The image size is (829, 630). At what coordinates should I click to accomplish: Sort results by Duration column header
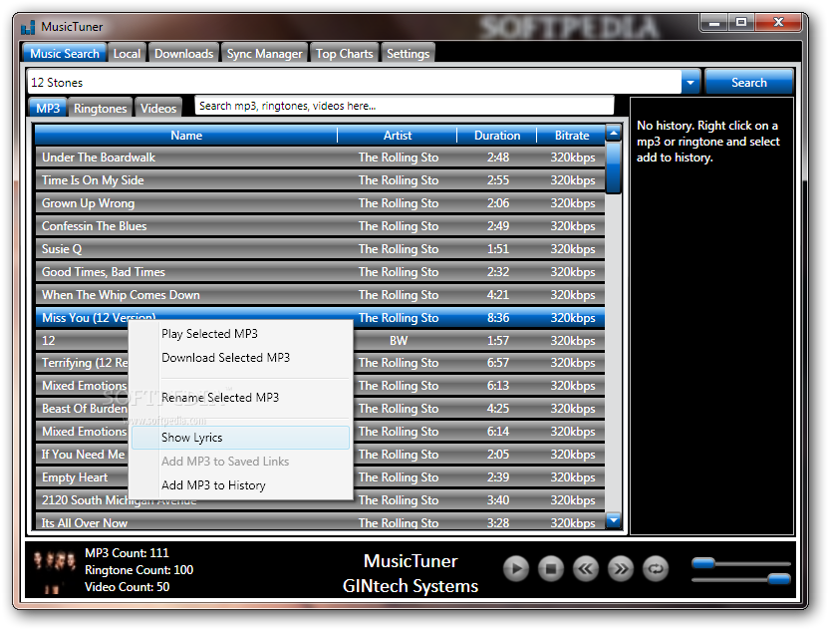pyautogui.click(x=497, y=136)
